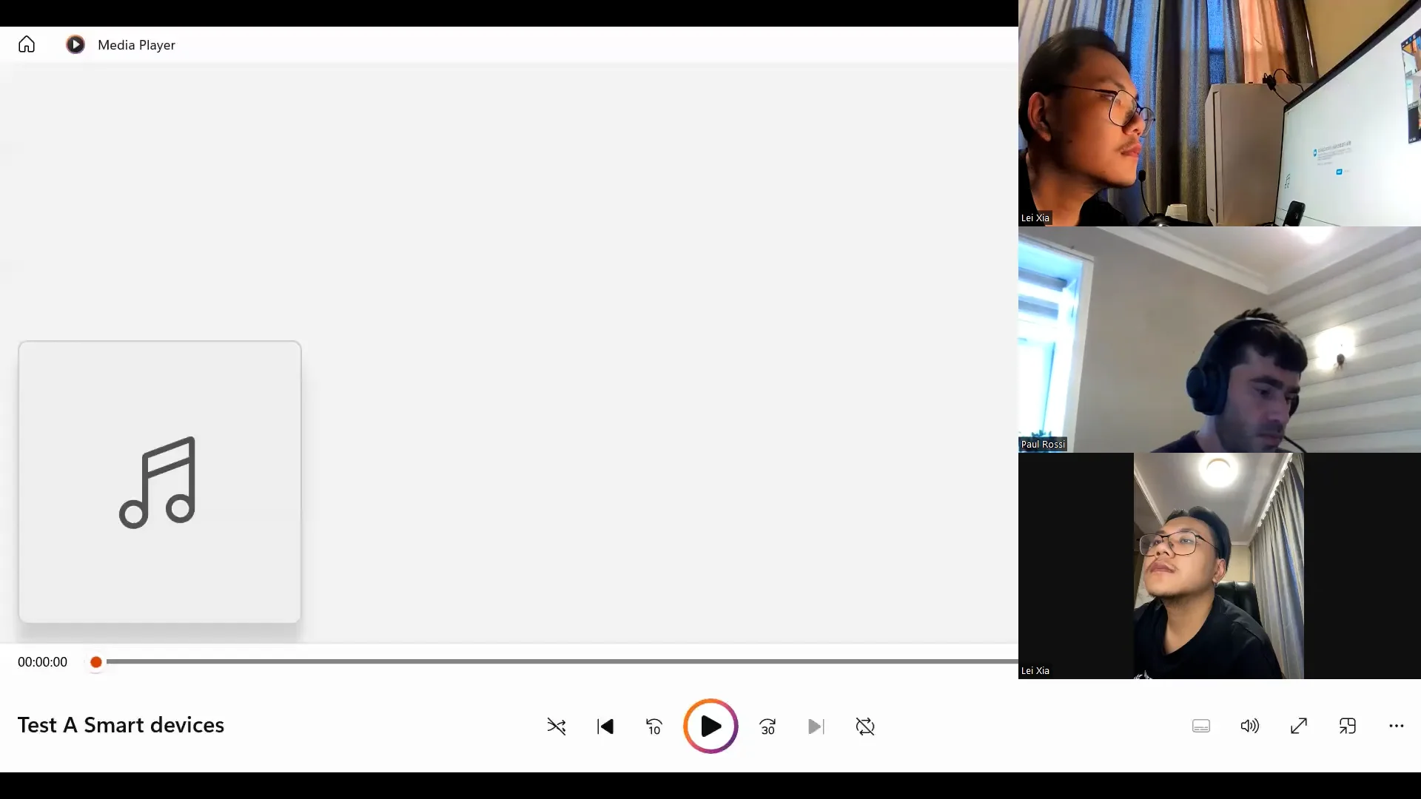
Task: Click the music note album art thumbnail
Action: point(160,482)
